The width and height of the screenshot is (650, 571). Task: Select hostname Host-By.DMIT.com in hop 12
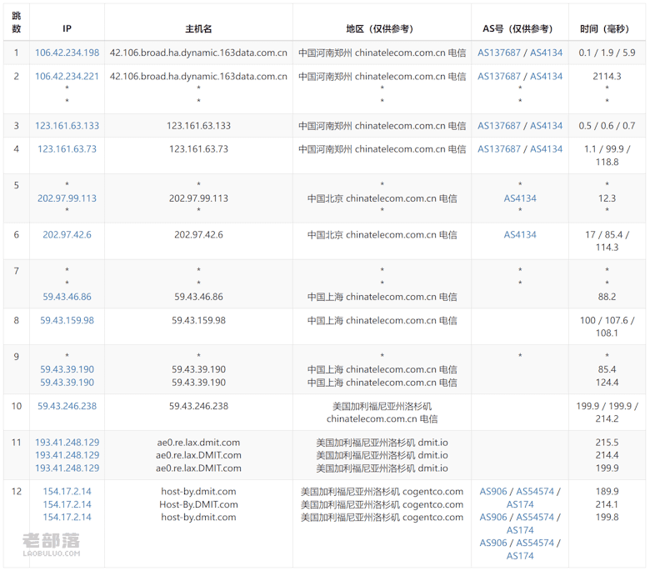click(198, 504)
